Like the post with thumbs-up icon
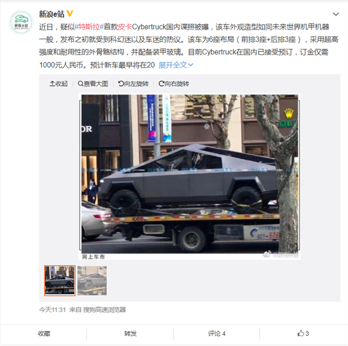 click(303, 333)
